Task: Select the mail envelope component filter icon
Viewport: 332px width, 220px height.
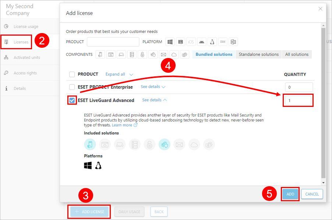Action: (x=164, y=54)
